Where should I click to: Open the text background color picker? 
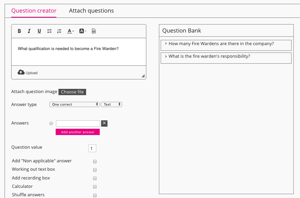(x=82, y=31)
